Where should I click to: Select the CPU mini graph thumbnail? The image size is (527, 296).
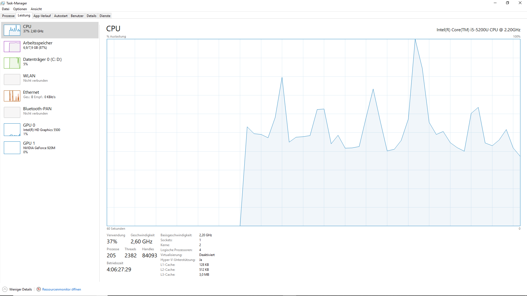tap(12, 30)
